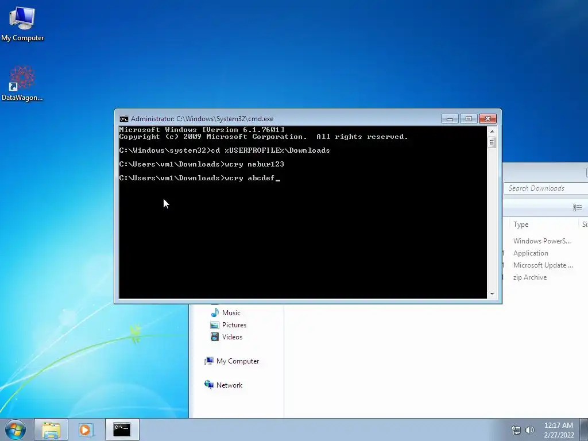Select the DataWagon desktop shortcut
588x441 pixels.
22,83
